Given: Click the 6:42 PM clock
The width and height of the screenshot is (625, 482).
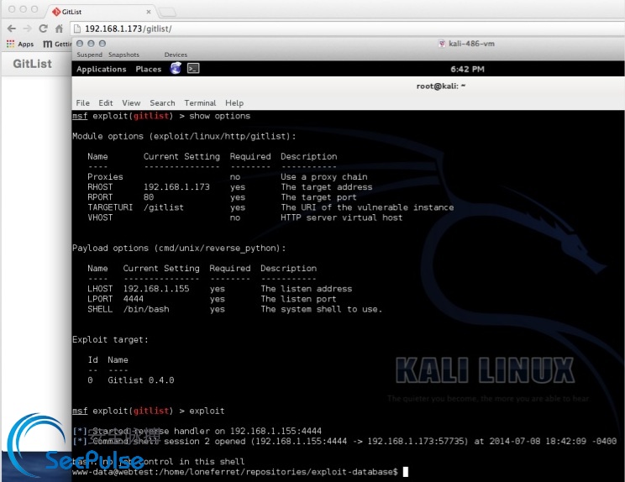Looking at the screenshot, I should [x=467, y=69].
